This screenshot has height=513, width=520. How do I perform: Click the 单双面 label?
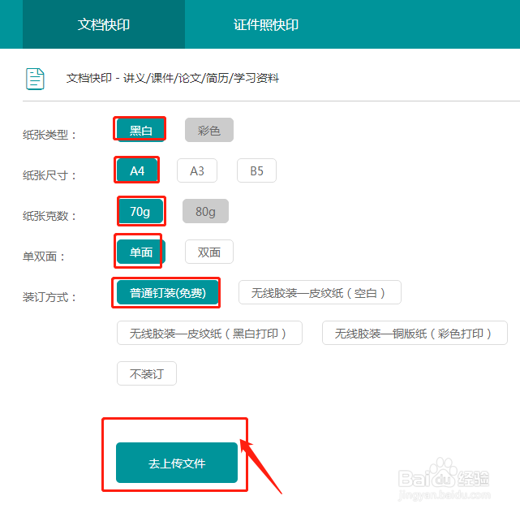pyautogui.click(x=44, y=256)
